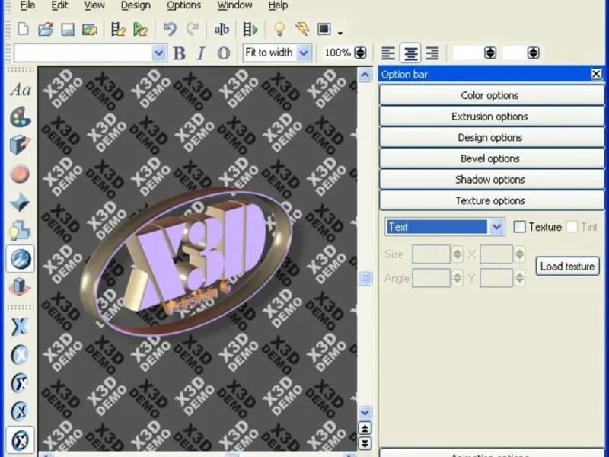Image resolution: width=609 pixels, height=457 pixels.
Task: Click the light bulb icon
Action: [x=279, y=29]
